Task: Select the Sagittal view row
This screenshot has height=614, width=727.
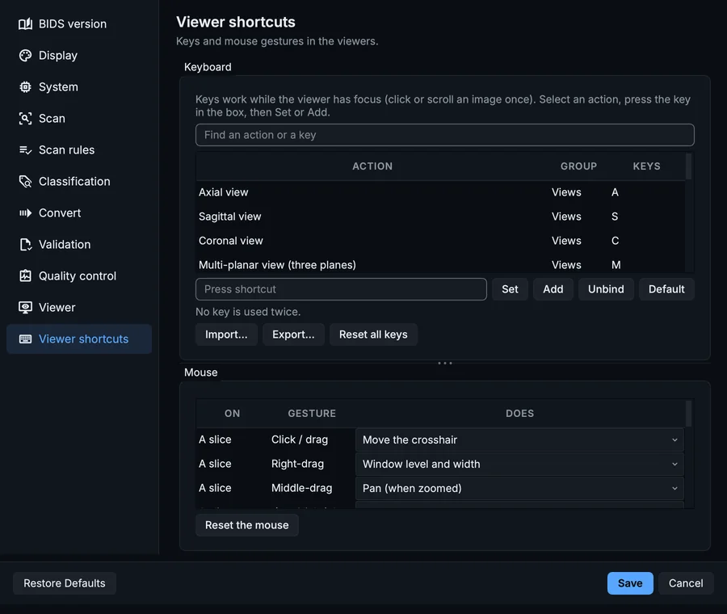Action: (440, 217)
